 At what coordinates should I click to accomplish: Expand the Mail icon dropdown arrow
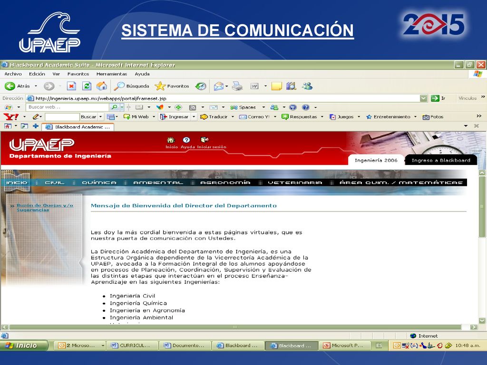[x=227, y=86]
